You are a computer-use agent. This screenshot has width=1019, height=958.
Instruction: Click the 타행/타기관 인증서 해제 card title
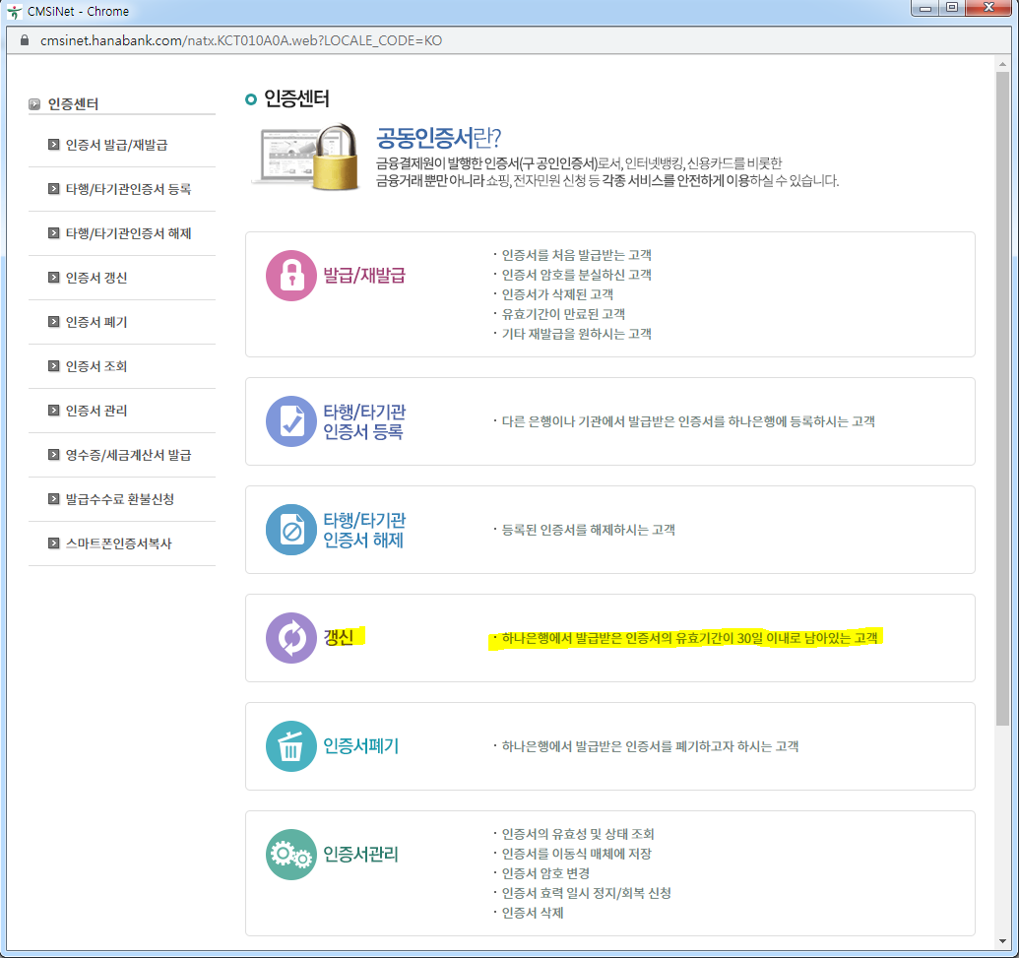(364, 530)
